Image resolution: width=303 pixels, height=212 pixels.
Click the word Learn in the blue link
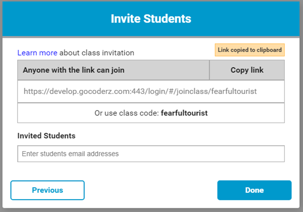click(27, 53)
